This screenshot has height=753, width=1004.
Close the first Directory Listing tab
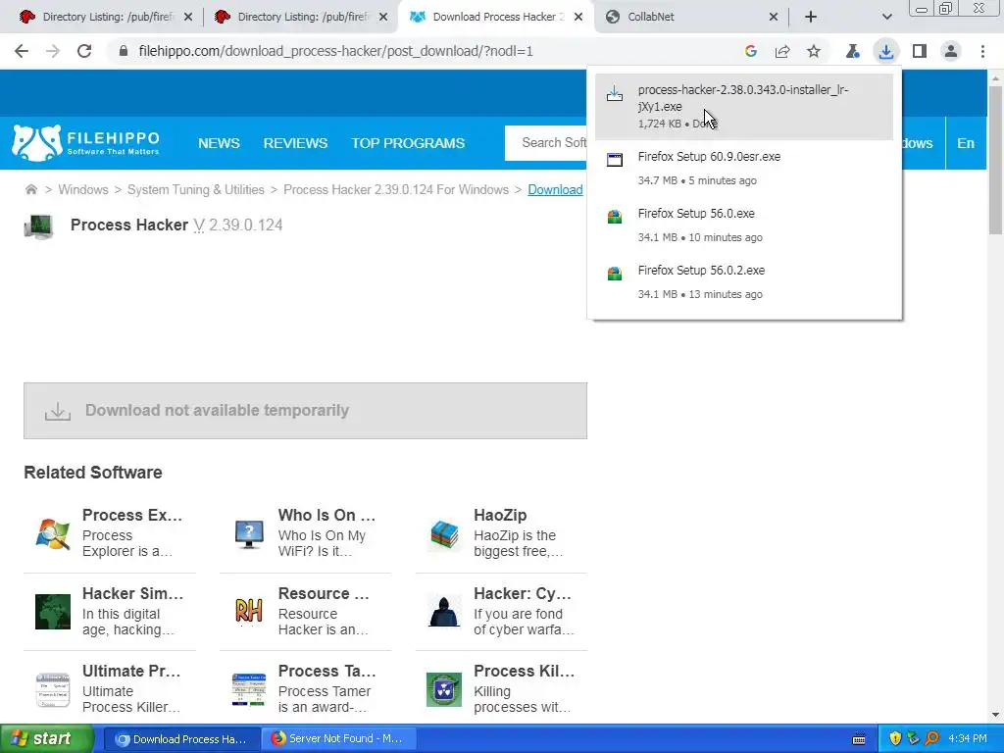pos(188,18)
